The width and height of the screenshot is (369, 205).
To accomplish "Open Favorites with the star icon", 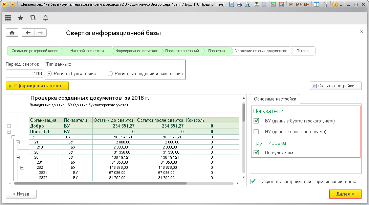I will [20, 18].
